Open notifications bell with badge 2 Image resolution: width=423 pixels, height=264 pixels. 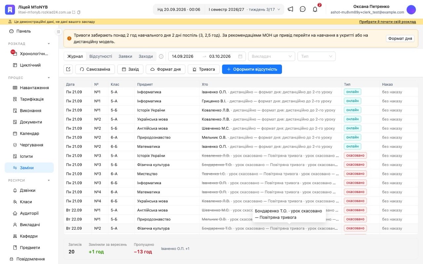[315, 9]
